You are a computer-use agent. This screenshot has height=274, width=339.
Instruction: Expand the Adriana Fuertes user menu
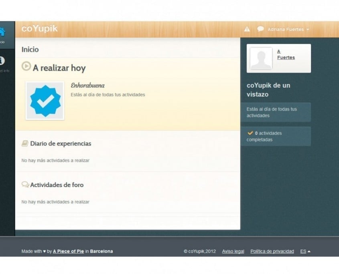(x=288, y=29)
